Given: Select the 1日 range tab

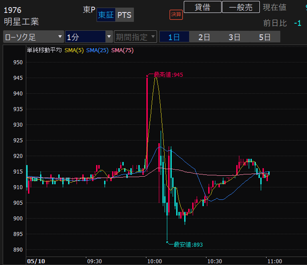Looking at the screenshot, I should point(174,37).
